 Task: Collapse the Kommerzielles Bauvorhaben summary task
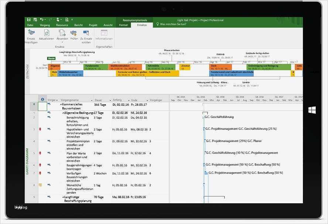[x=61, y=104]
